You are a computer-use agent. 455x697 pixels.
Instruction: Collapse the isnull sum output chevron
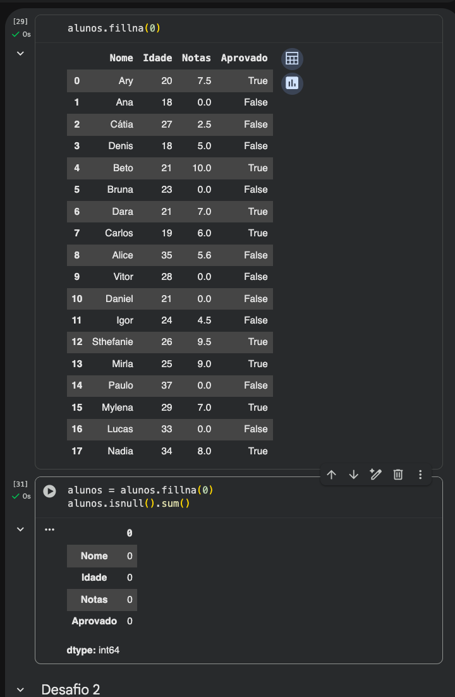click(20, 529)
